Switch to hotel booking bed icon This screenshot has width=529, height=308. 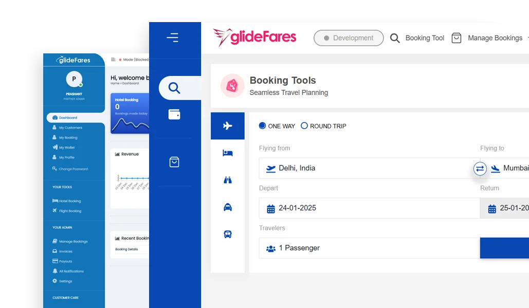[x=227, y=152]
